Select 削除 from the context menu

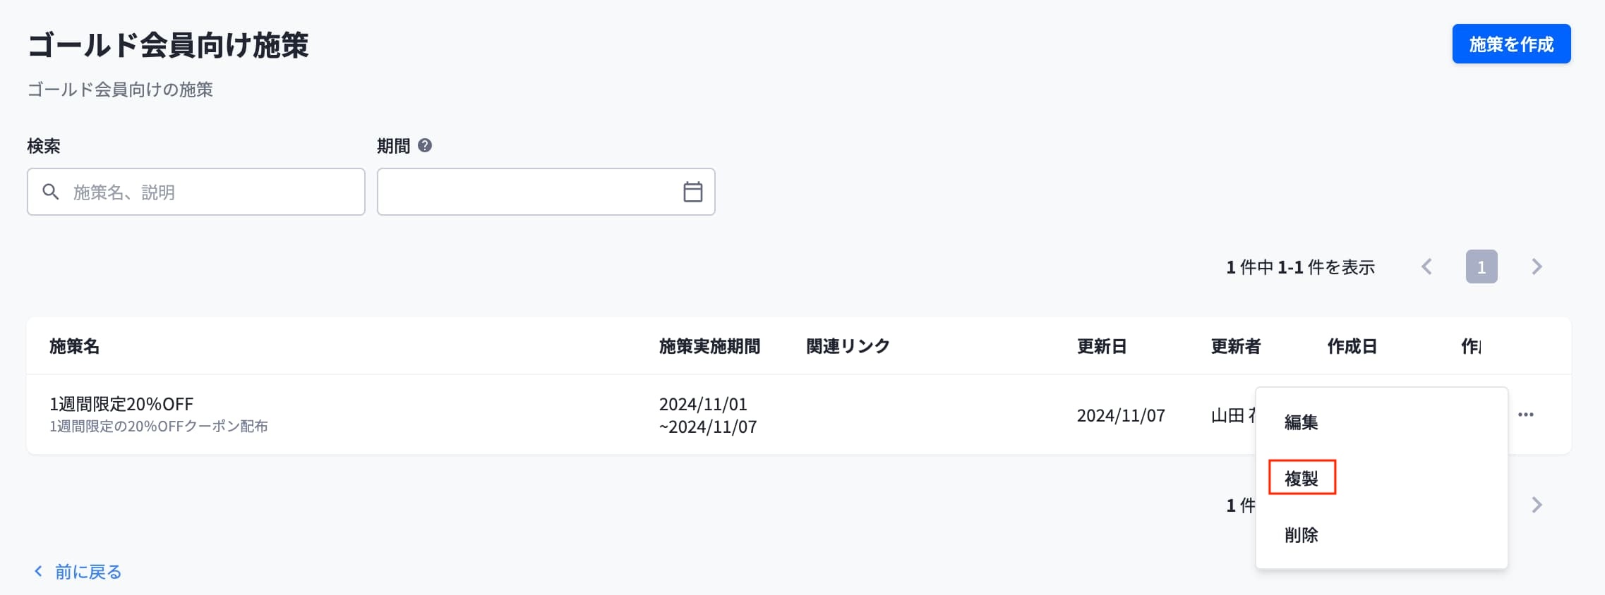[1301, 535]
